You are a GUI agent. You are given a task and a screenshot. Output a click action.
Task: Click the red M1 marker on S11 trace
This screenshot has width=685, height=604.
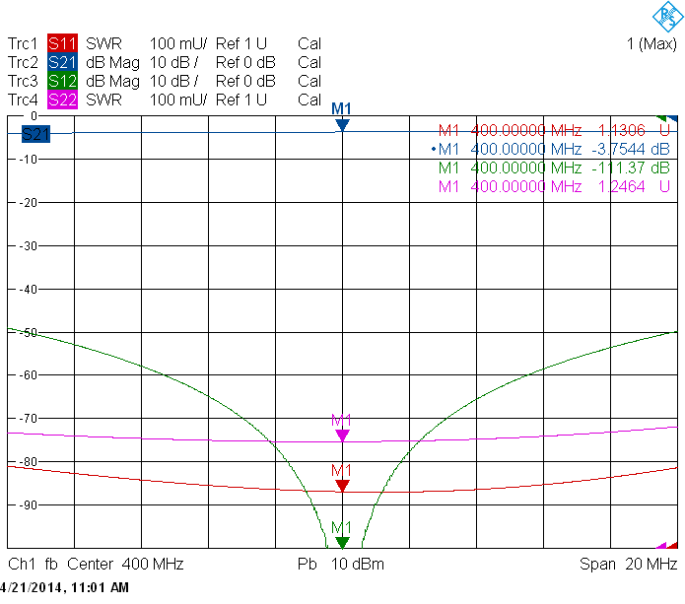(x=342, y=485)
